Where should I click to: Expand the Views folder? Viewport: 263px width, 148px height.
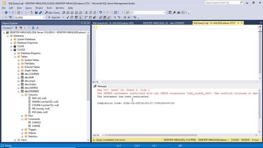click(15, 140)
